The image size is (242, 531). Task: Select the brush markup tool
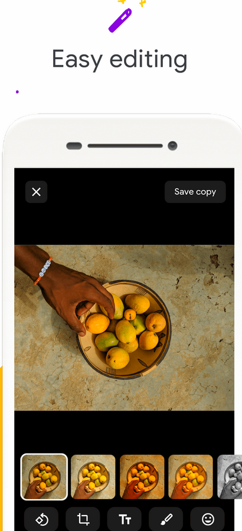pos(166,519)
